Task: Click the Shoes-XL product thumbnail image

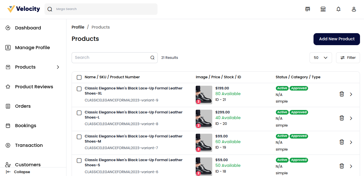Action: click(204, 95)
